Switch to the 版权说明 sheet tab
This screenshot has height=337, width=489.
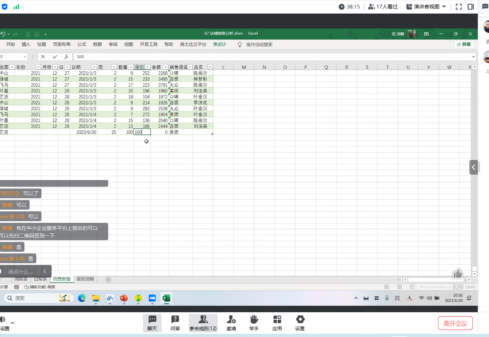(85, 279)
